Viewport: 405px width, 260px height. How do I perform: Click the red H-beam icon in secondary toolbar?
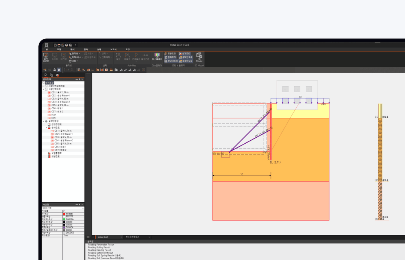pos(102,70)
